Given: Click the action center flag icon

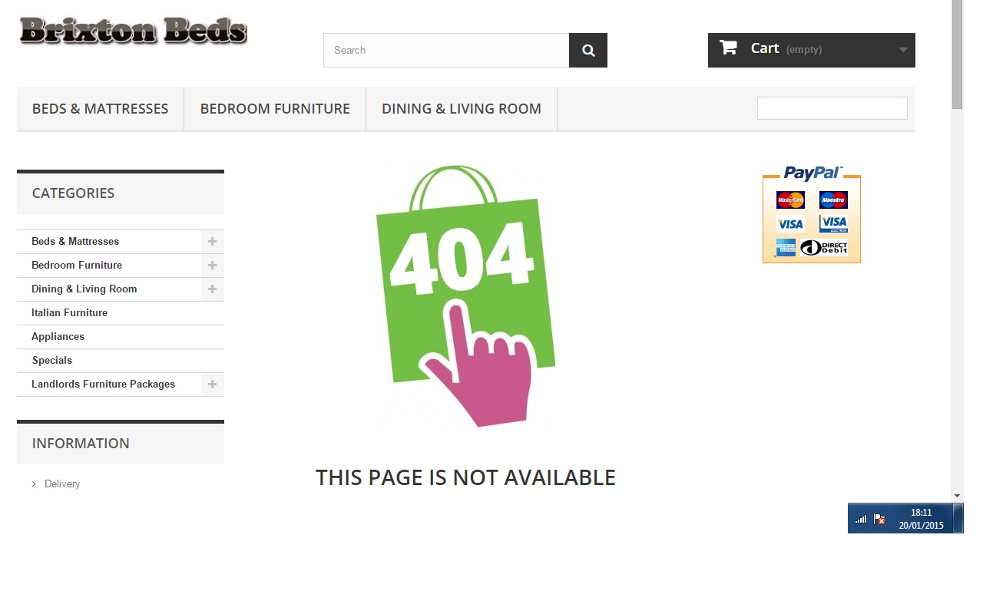Looking at the screenshot, I should tap(880, 519).
